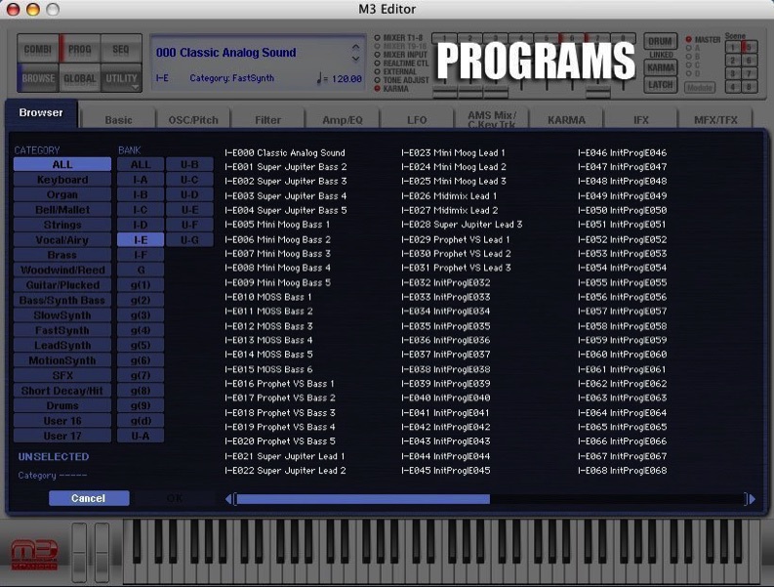774x587 pixels.
Task: Toggle the KARMA on/off button
Action: pos(660,67)
